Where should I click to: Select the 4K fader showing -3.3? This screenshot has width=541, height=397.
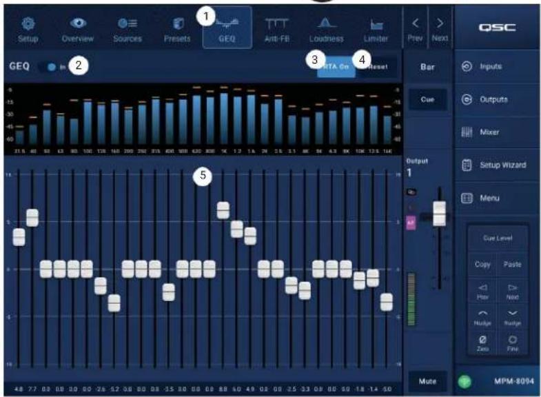click(x=305, y=290)
